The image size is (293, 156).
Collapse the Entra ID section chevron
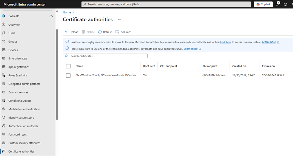[x=51, y=16]
